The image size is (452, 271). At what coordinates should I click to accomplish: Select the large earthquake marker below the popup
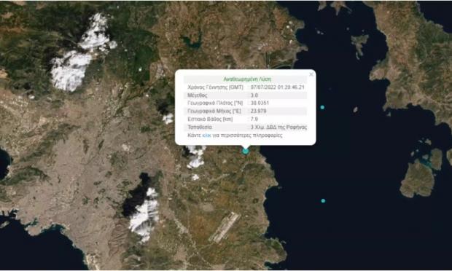tap(245, 151)
